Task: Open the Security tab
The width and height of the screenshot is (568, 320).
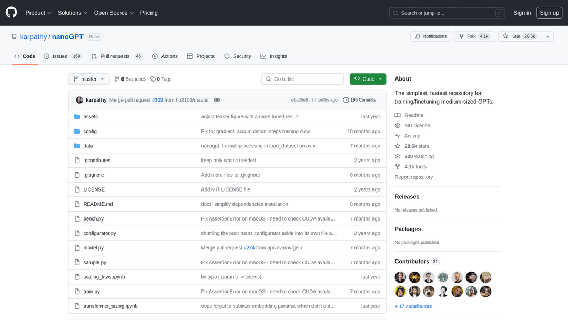Action: pyautogui.click(x=238, y=56)
